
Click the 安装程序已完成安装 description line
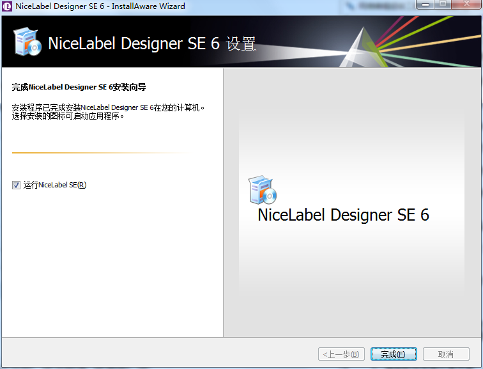click(109, 107)
